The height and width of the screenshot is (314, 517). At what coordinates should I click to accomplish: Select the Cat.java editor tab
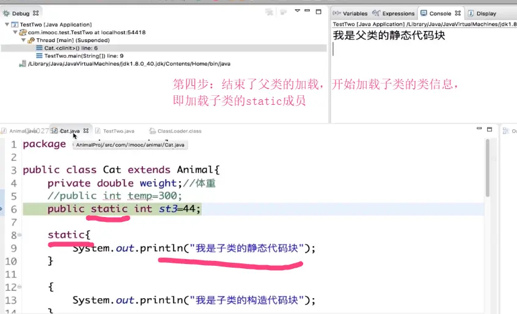(70, 131)
